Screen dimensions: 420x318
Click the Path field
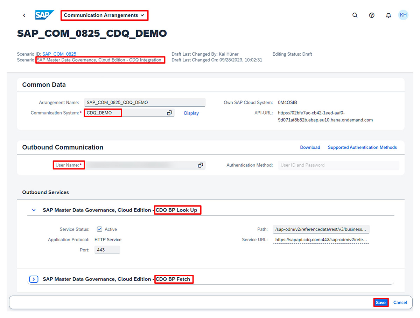point(321,229)
